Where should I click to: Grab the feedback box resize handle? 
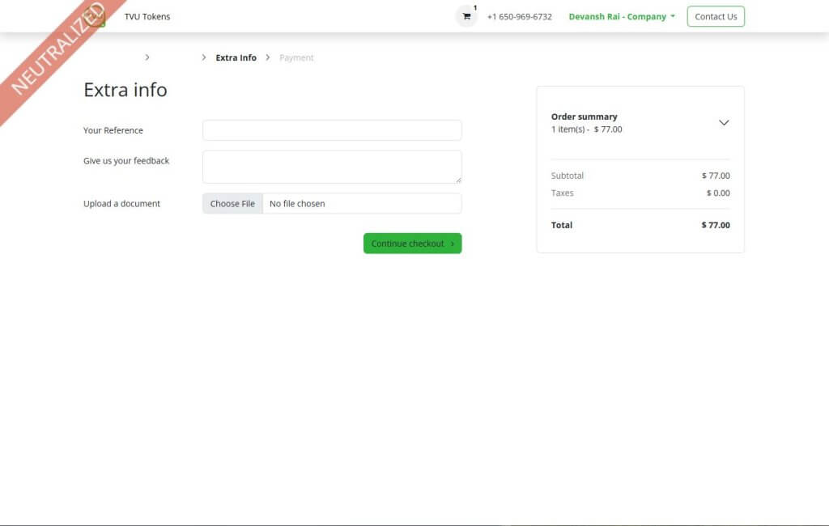[x=458, y=180]
